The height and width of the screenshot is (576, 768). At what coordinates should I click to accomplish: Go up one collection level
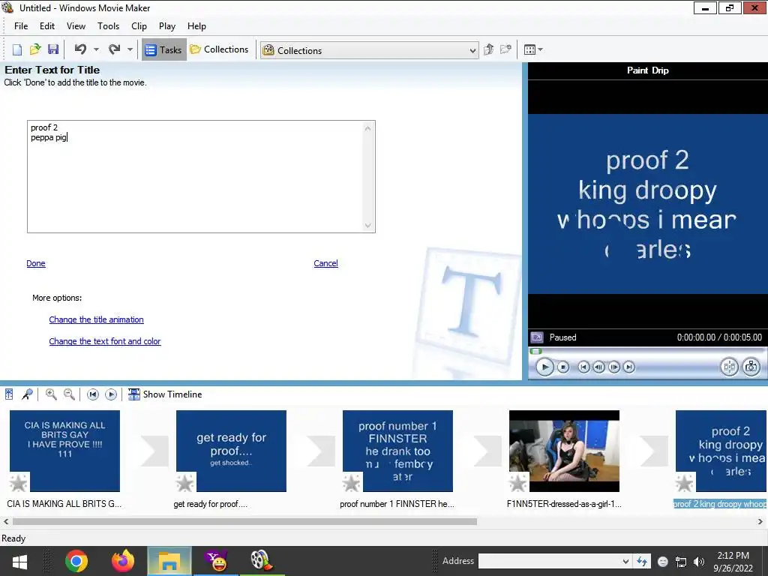tap(488, 49)
